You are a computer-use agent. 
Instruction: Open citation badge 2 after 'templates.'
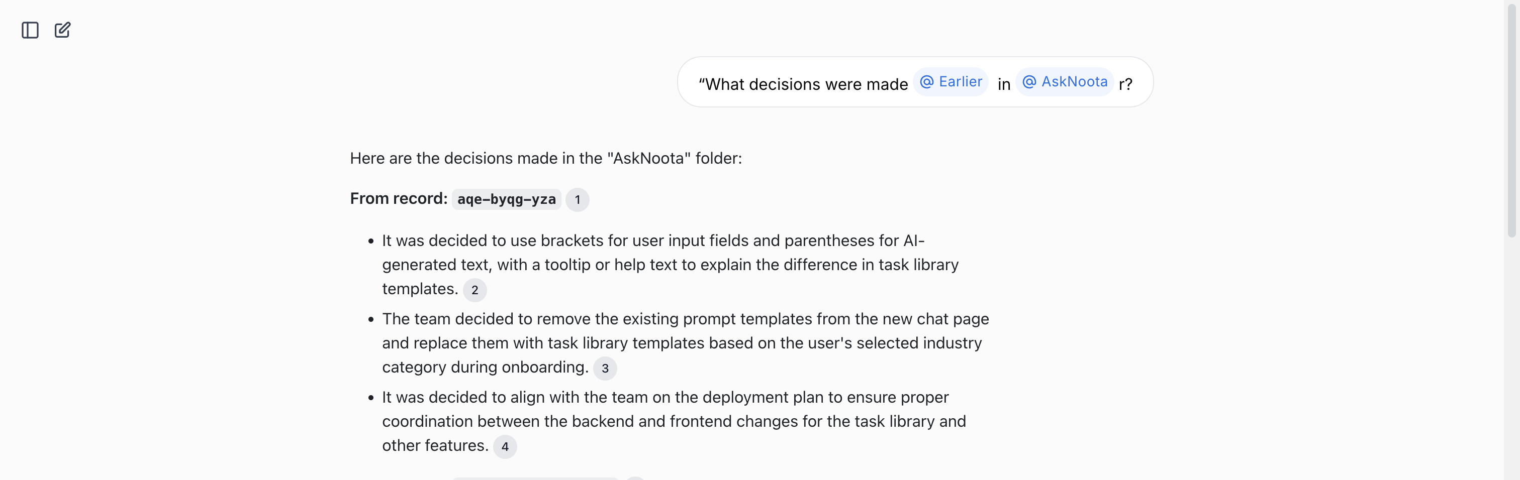474,290
